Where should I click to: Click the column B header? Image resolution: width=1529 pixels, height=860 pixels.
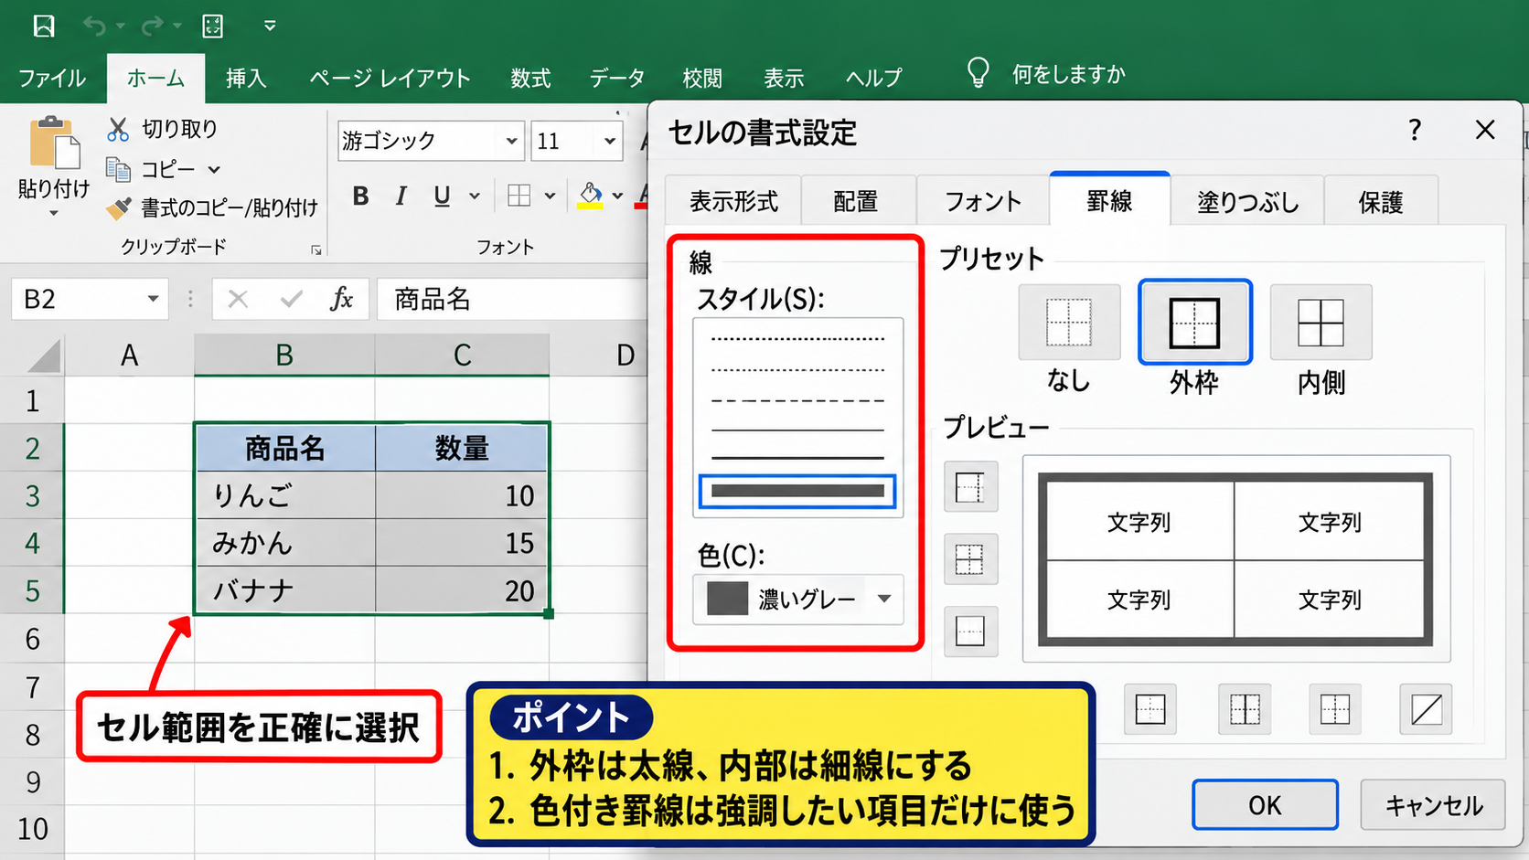click(x=284, y=355)
